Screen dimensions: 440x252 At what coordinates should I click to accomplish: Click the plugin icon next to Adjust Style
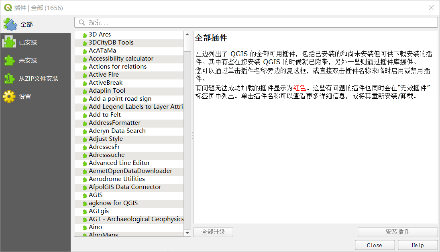[85, 140]
